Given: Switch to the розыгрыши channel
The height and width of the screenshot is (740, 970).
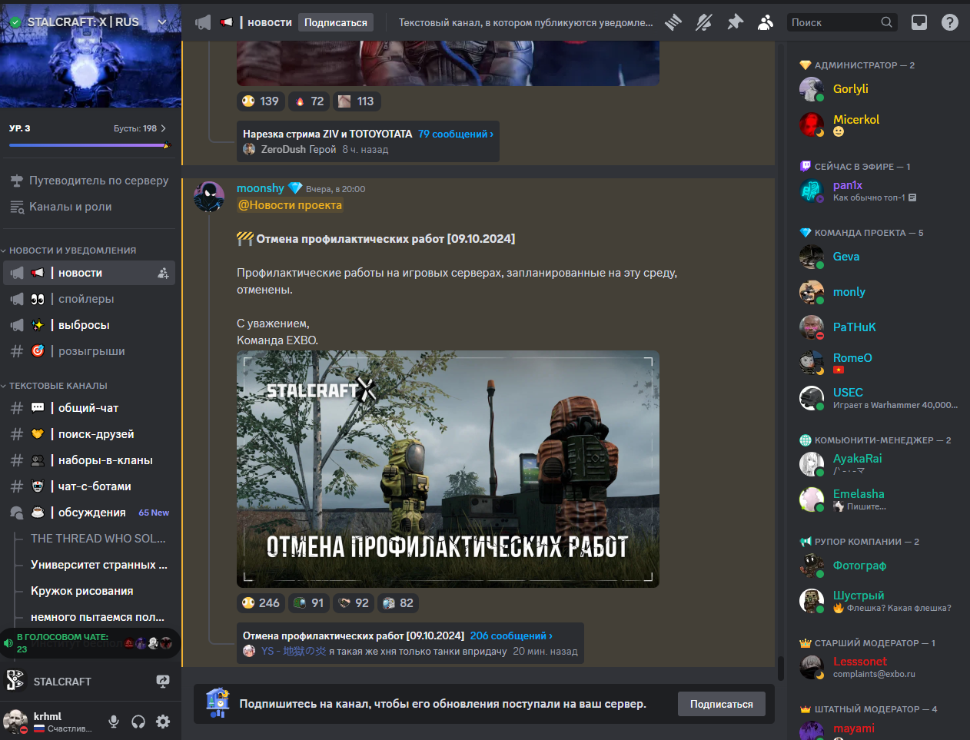Looking at the screenshot, I should pyautogui.click(x=89, y=351).
